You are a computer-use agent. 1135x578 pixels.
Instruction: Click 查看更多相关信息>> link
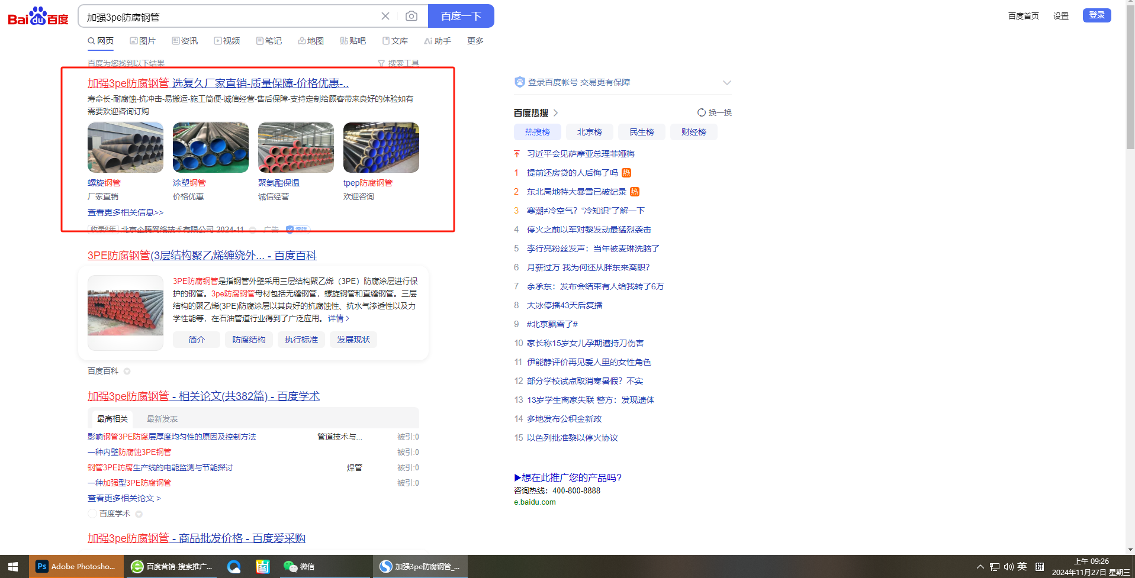tap(126, 212)
